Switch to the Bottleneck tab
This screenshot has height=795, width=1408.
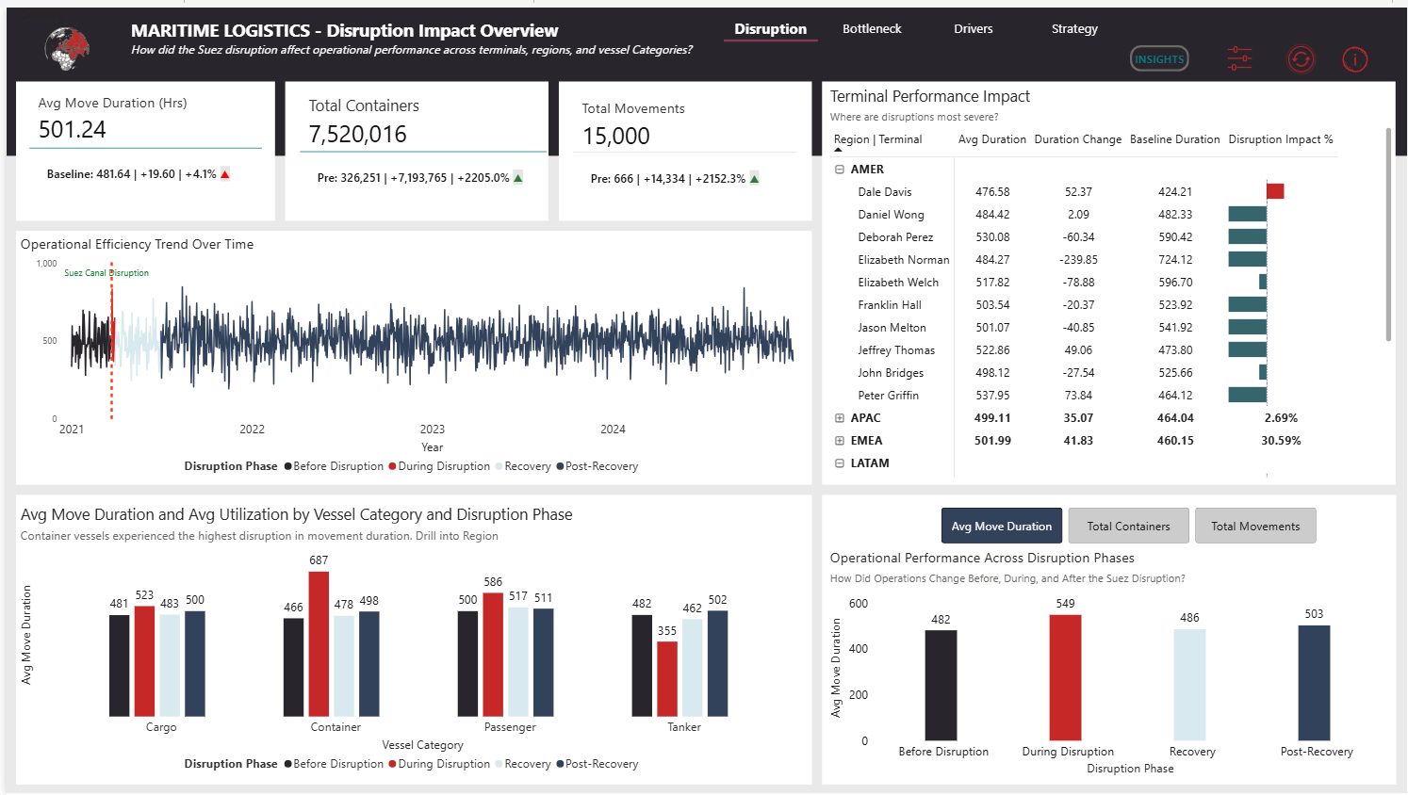pos(872,29)
